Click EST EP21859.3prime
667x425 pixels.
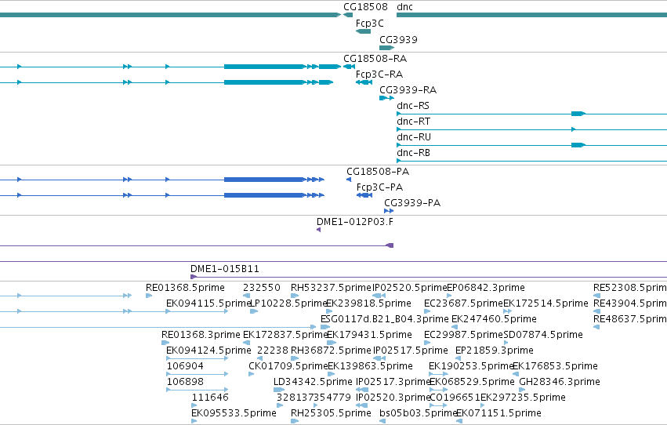(x=495, y=351)
